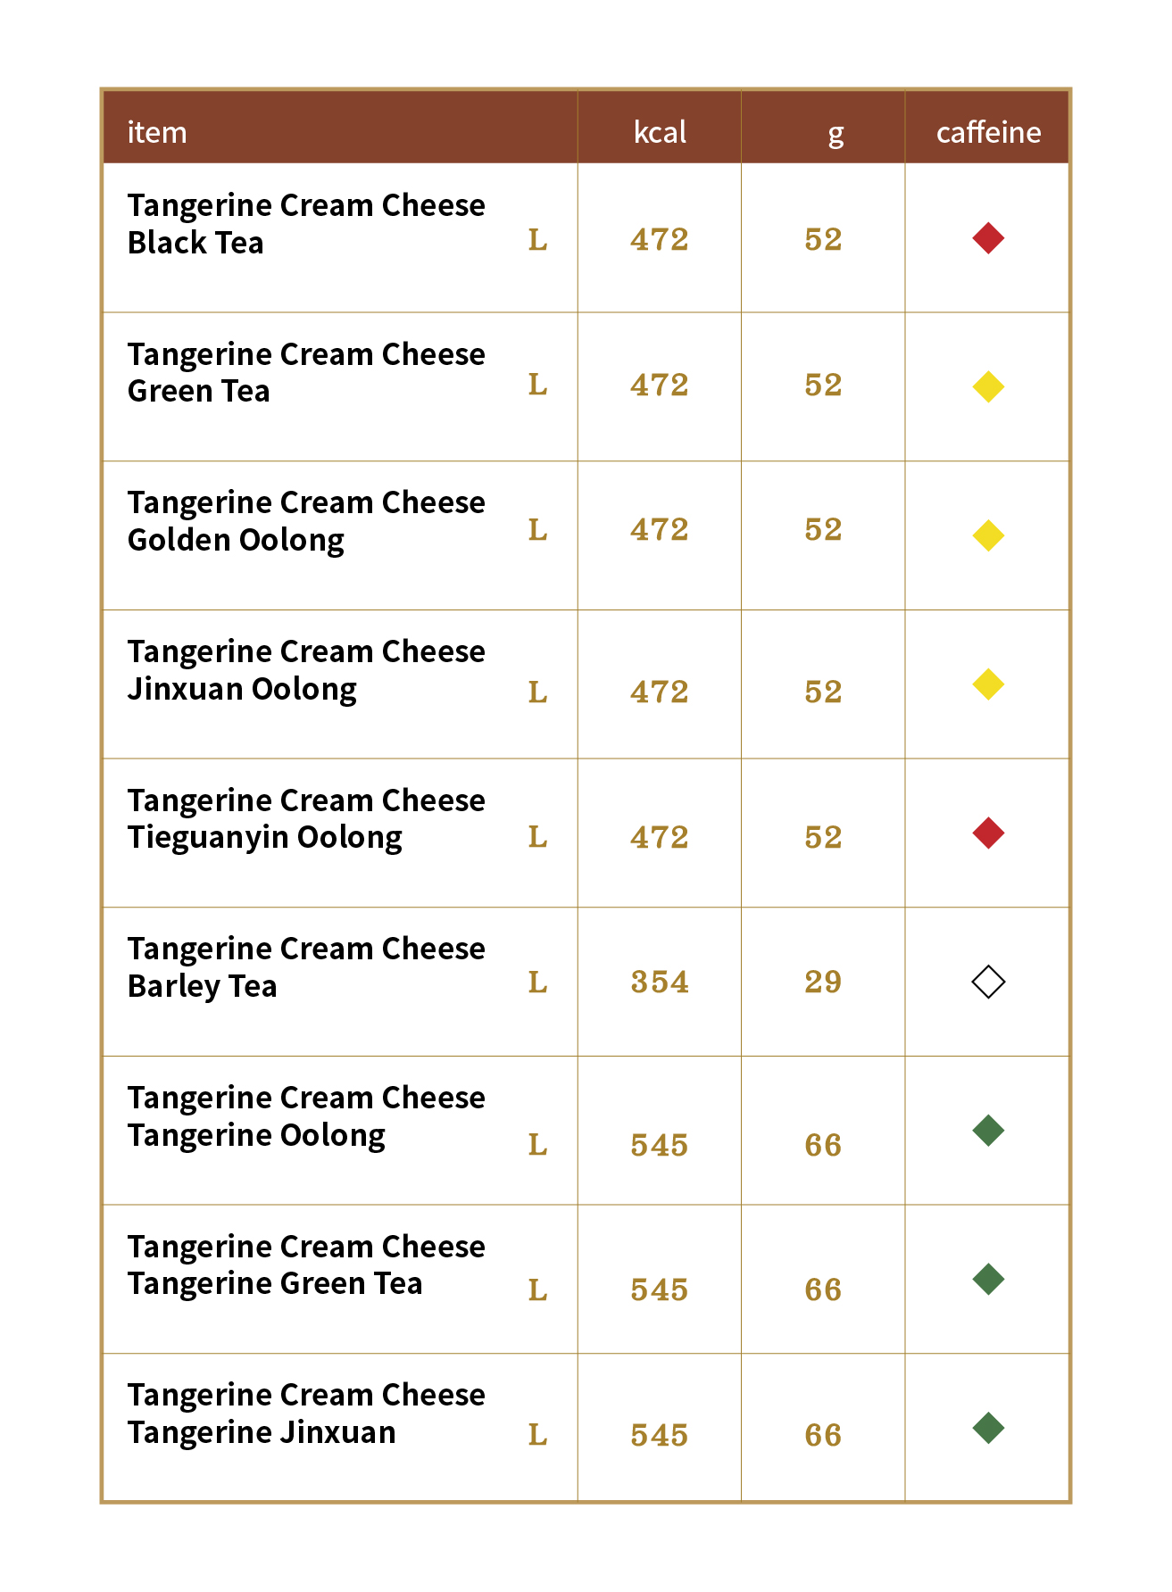
Task: Click the red caffeine diamond for Black Tea
Action: pos(988,238)
